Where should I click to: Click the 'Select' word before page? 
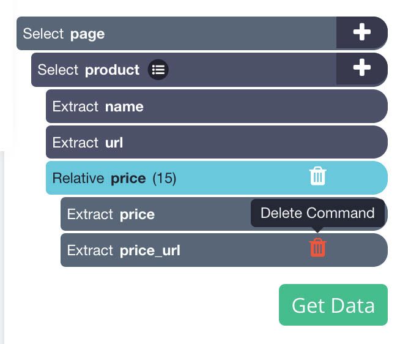click(43, 34)
